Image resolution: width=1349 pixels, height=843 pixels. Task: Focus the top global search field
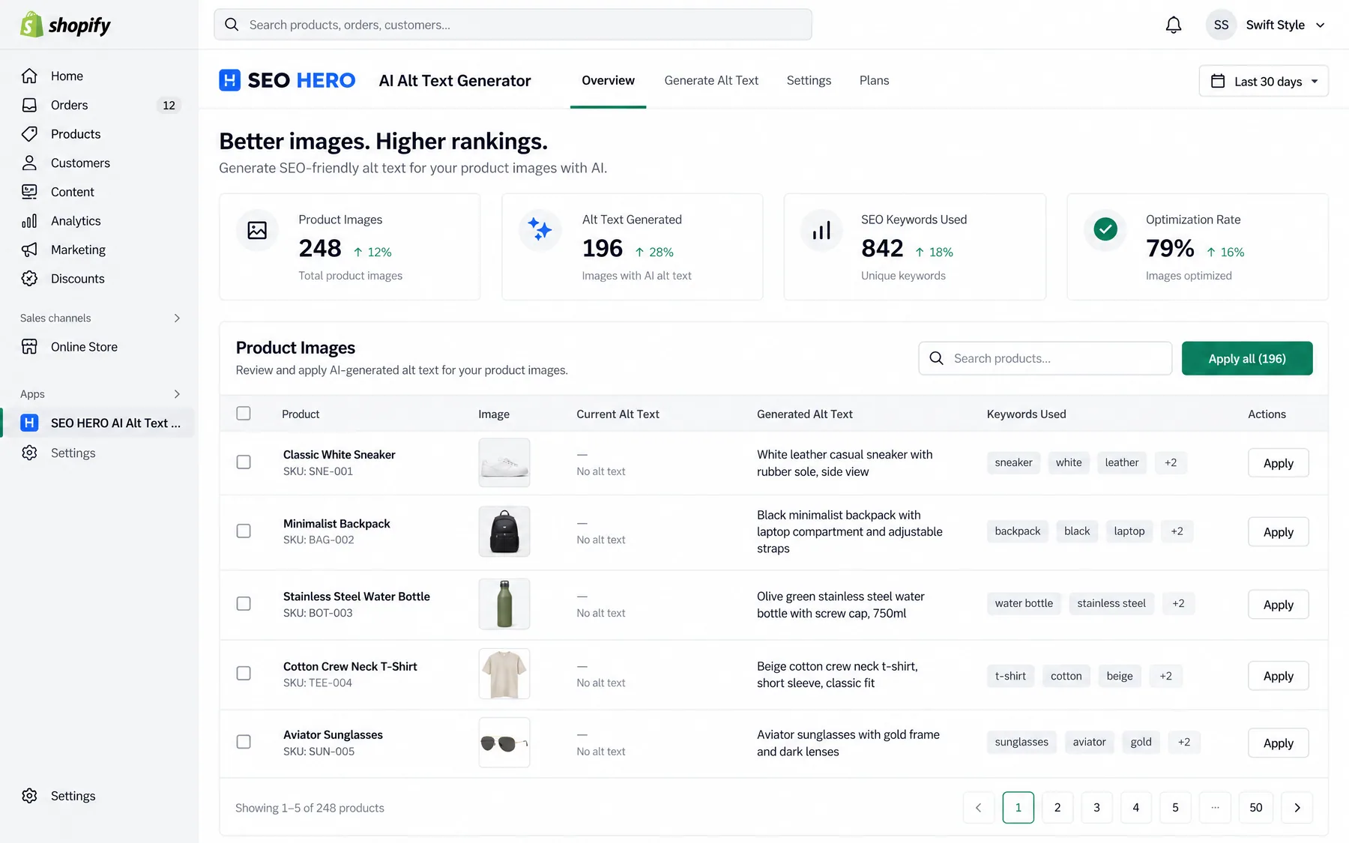(513, 25)
